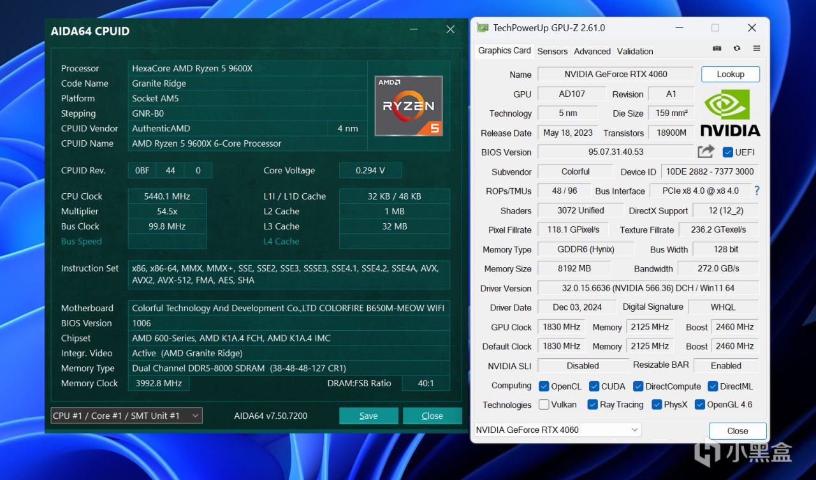816x480 pixels.
Task: Click the NVIDIA logo in GPU-Z
Action: (x=731, y=112)
